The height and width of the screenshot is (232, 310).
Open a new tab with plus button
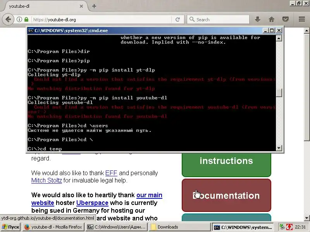(94, 6)
